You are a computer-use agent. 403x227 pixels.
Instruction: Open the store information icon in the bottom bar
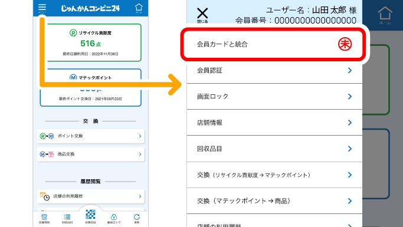pyautogui.click(x=44, y=219)
